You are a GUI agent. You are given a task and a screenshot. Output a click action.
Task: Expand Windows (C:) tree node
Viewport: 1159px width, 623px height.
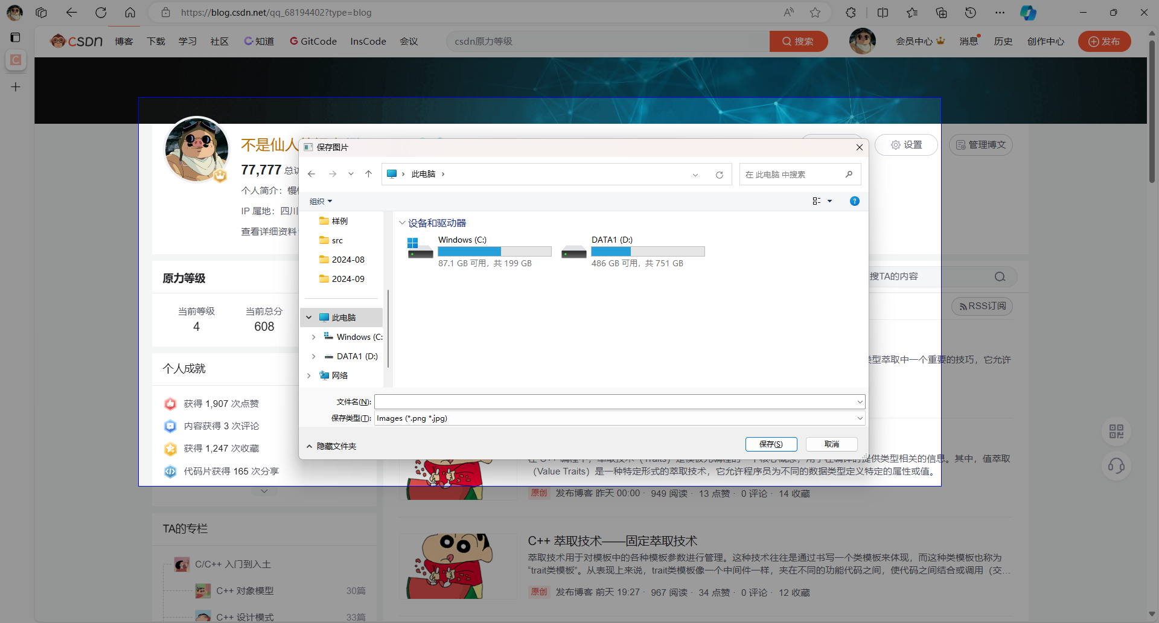(313, 337)
